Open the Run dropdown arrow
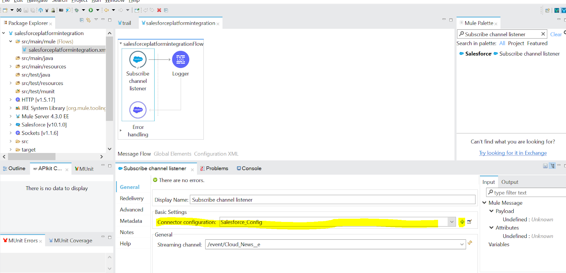 [x=98, y=10]
